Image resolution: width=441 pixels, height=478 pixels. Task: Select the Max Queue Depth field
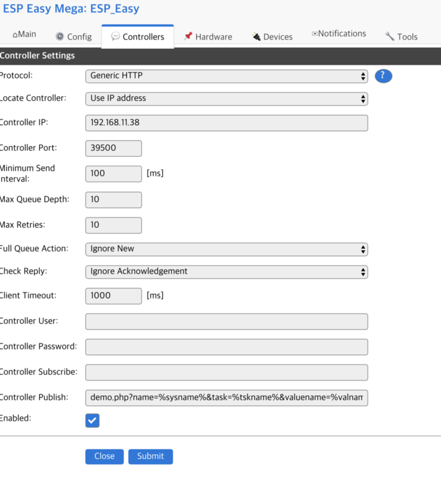113,200
